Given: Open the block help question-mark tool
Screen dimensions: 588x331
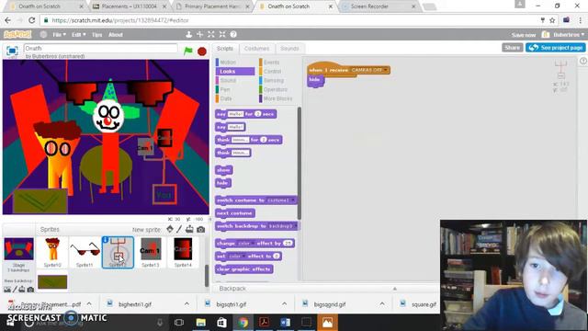Looking at the screenshot, I should click(x=233, y=35).
